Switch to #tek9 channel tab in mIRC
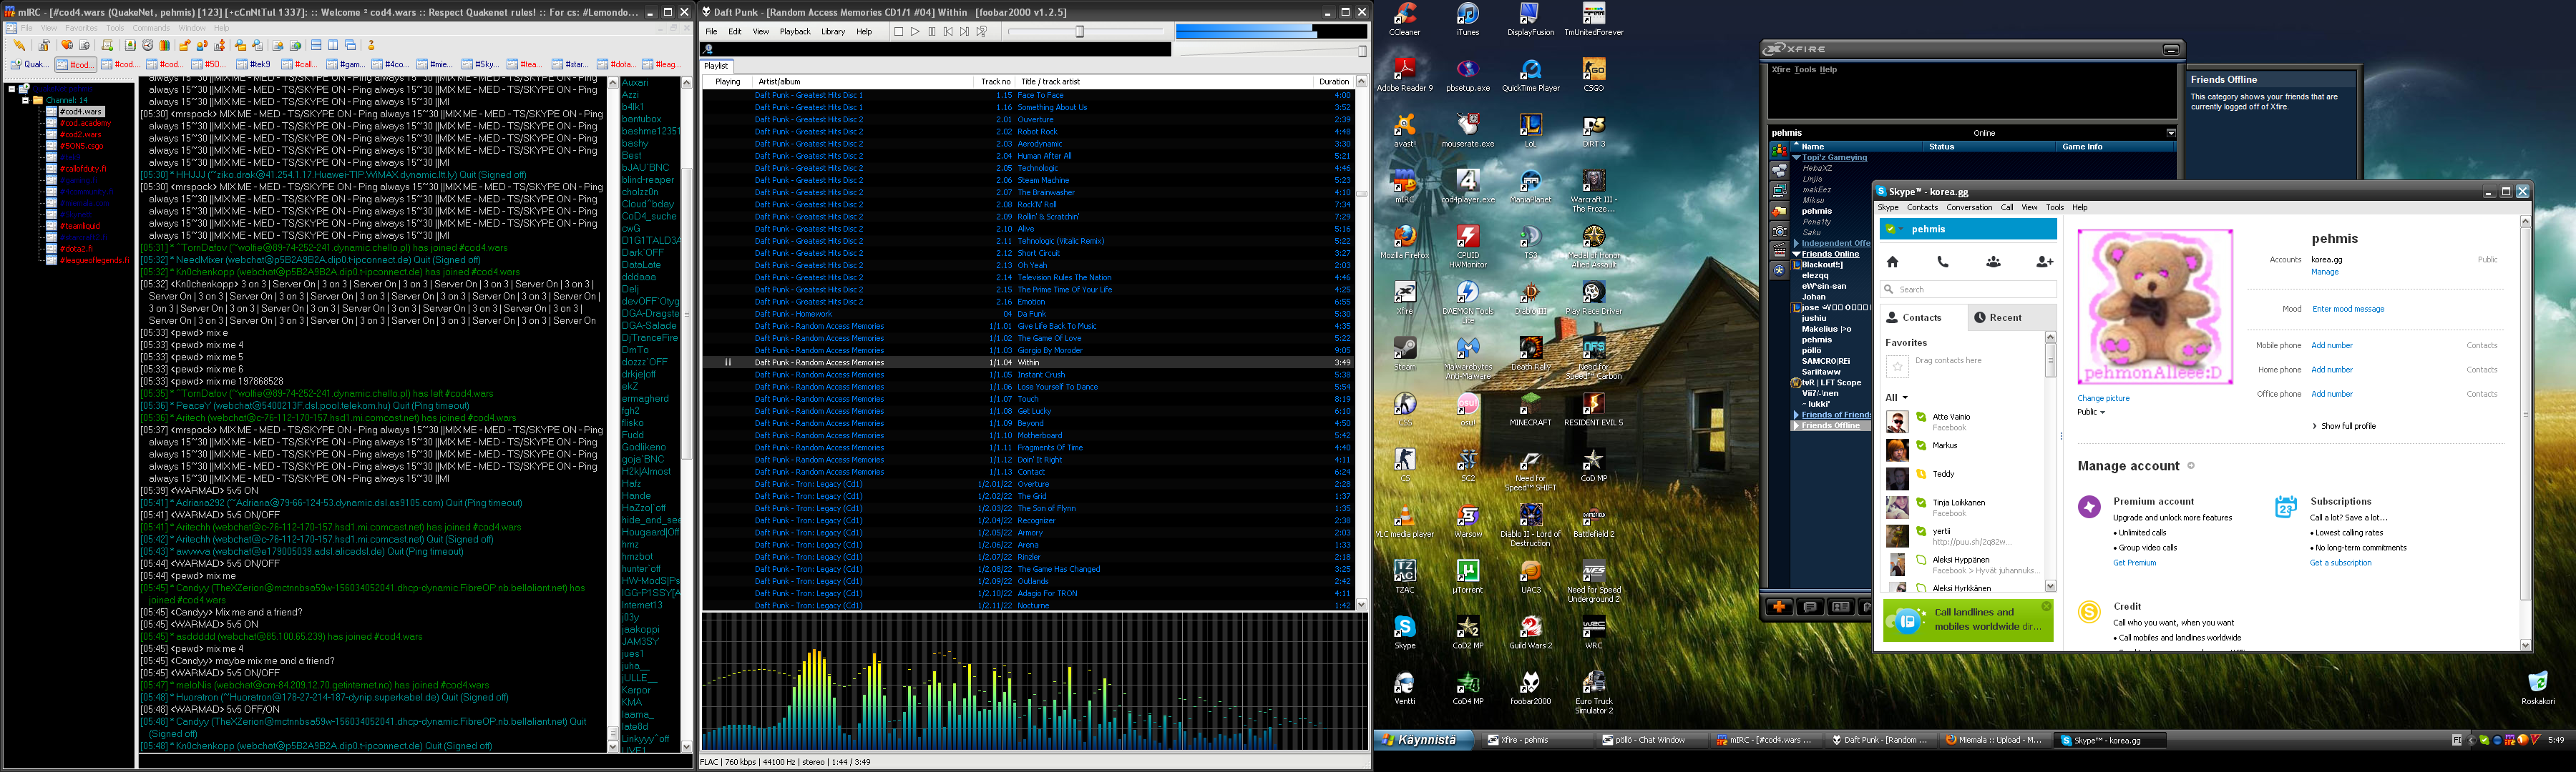The height and width of the screenshot is (772, 2576). click(253, 65)
